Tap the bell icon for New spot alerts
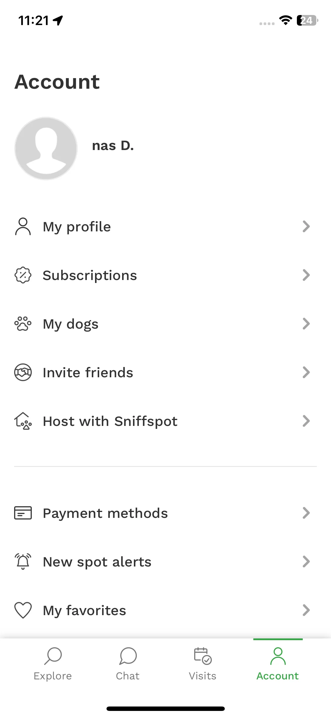This screenshot has height=718, width=331. tap(23, 561)
